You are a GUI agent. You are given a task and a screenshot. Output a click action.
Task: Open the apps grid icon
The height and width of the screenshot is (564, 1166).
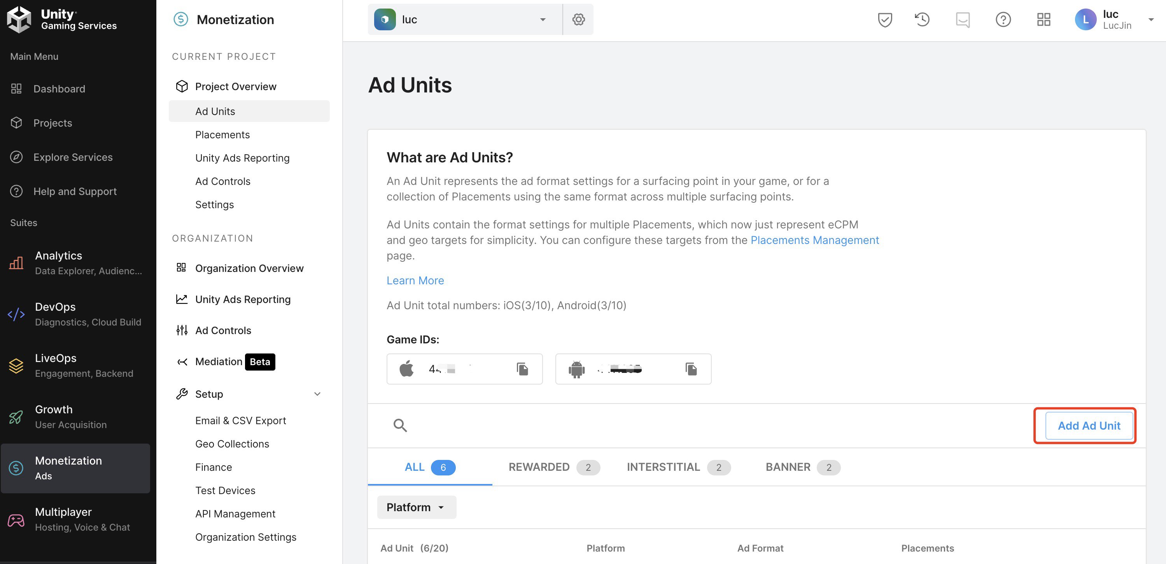[1043, 19]
